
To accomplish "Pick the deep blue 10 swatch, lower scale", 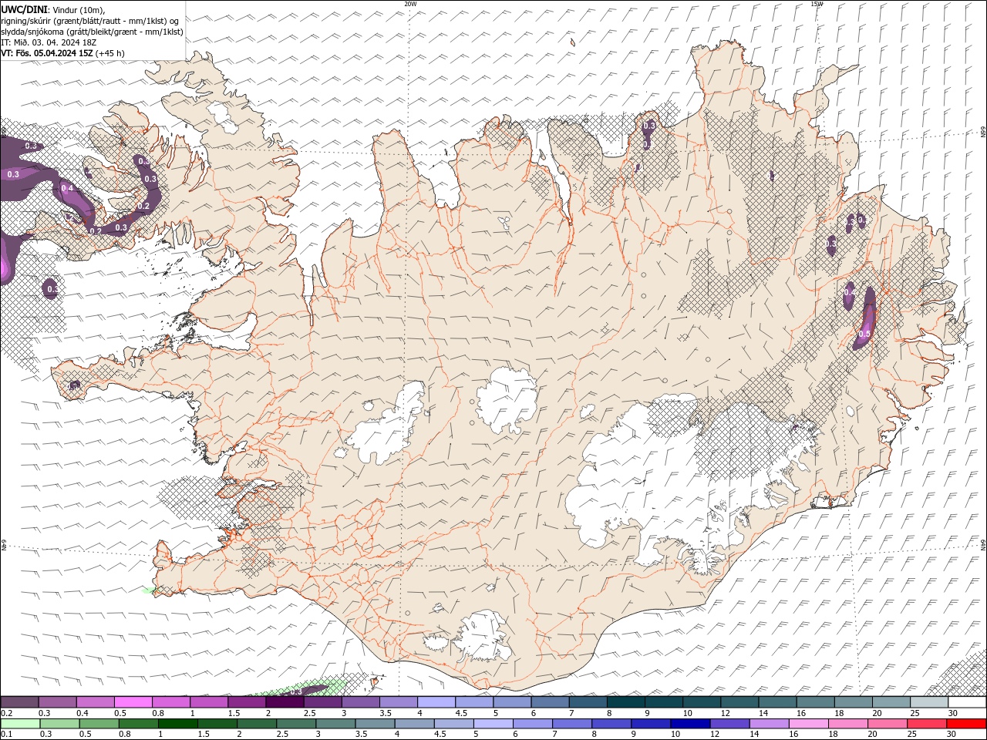I will pyautogui.click(x=690, y=724).
